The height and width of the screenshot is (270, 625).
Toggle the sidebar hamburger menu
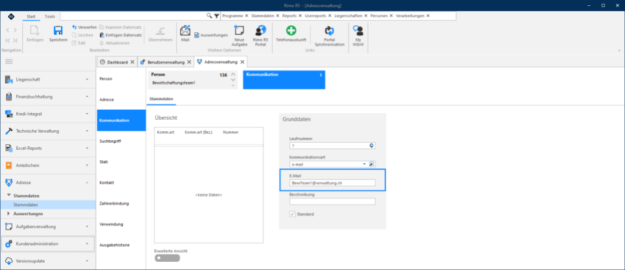tap(9, 62)
